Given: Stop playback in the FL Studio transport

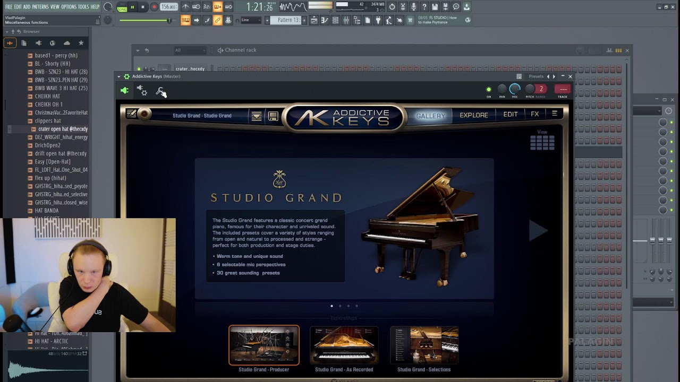Looking at the screenshot, I should [x=142, y=7].
